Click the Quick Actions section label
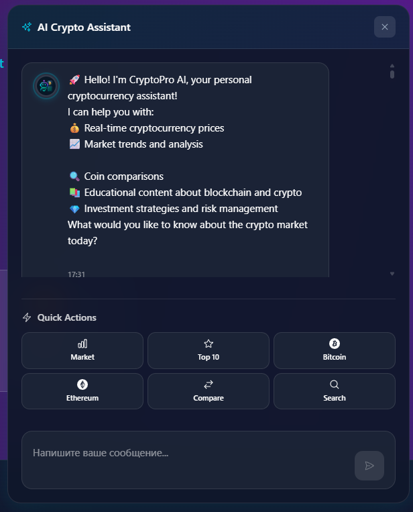 (67, 317)
